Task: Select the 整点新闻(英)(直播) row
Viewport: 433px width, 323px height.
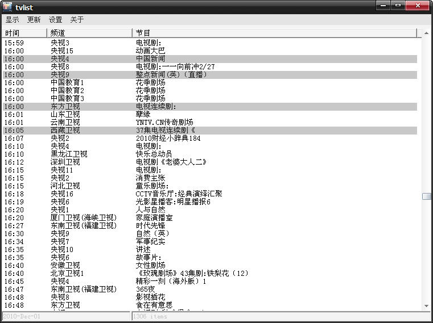Action: tap(210, 75)
